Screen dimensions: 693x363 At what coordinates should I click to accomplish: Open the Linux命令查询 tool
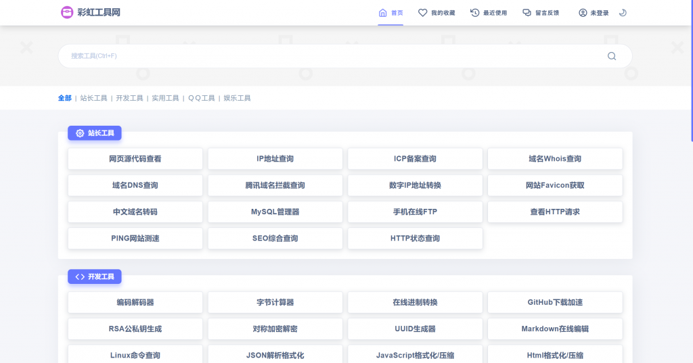(x=135, y=355)
